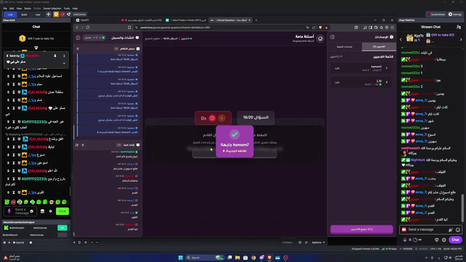This screenshot has width=466, height=262.
Task: Click StartAll output button
Action: [x=19, y=242]
